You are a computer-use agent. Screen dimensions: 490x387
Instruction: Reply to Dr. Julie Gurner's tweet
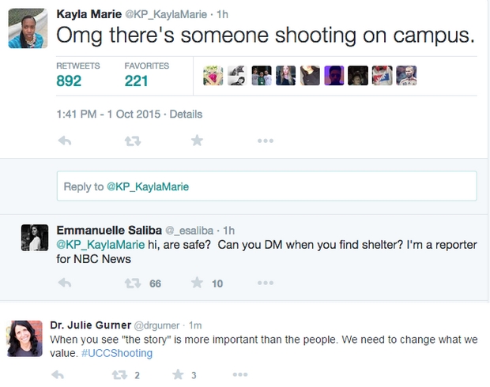click(58, 375)
